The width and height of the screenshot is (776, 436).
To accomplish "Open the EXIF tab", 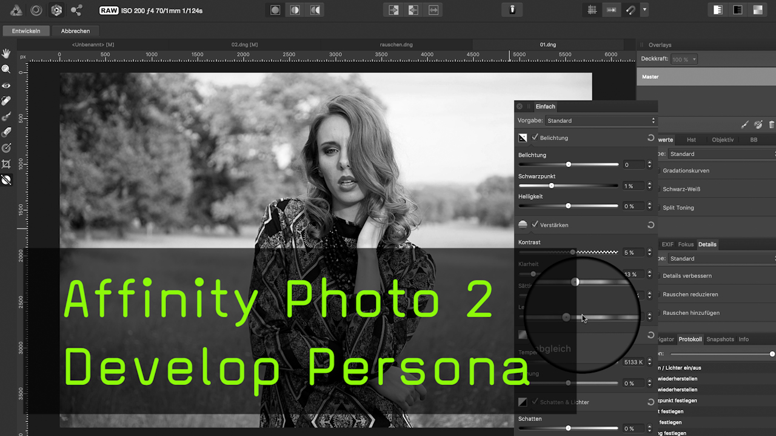I will click(x=667, y=245).
